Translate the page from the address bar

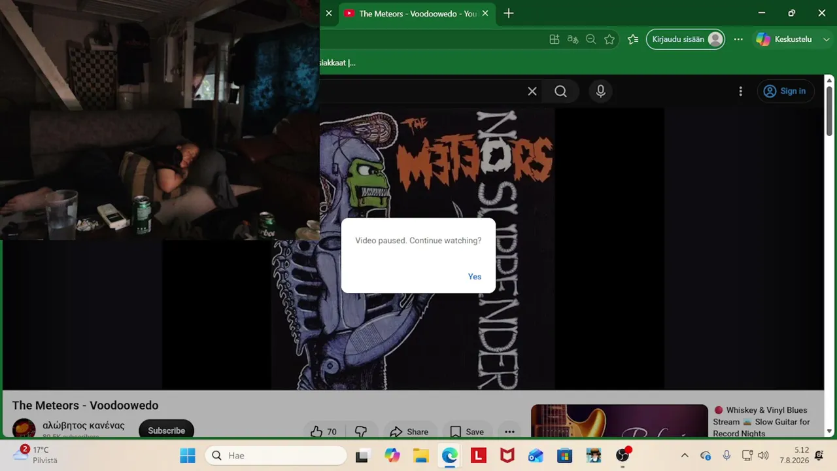coord(573,39)
